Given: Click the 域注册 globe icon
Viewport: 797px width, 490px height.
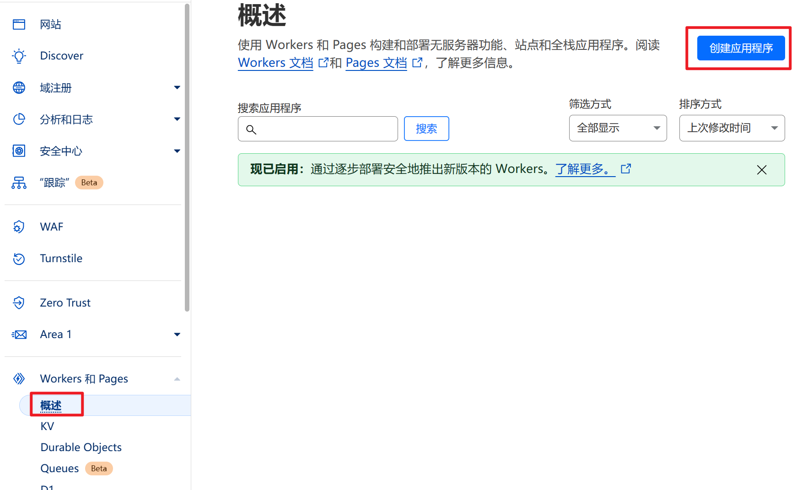Looking at the screenshot, I should point(19,87).
